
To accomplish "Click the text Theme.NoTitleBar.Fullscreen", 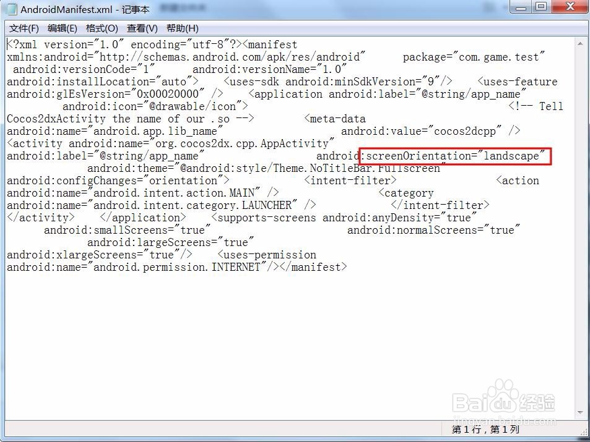I will 357,168.
